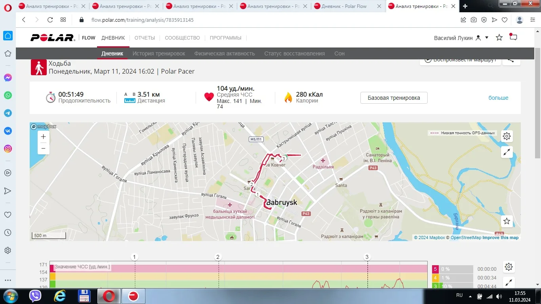This screenshot has width=541, height=304.
Task: Open ПРОГРАММЫ menu item
Action: (225, 38)
